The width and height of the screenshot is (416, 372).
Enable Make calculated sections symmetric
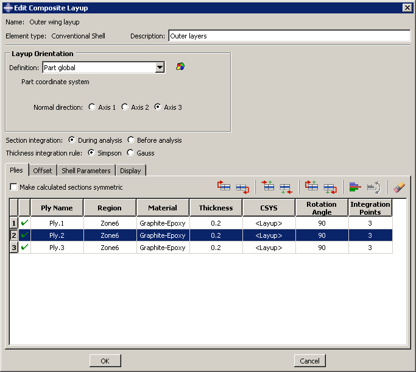14,187
